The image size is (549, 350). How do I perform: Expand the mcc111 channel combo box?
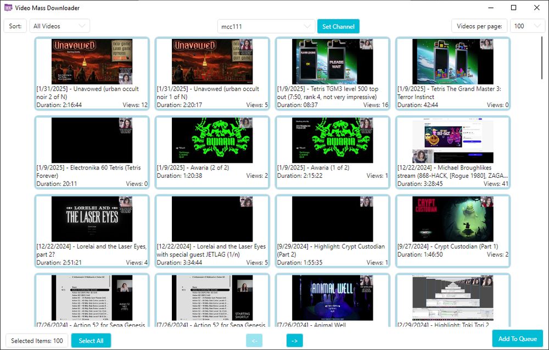(x=266, y=26)
